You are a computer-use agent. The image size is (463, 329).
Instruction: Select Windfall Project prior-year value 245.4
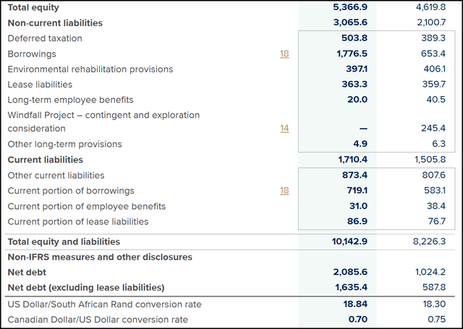(431, 128)
